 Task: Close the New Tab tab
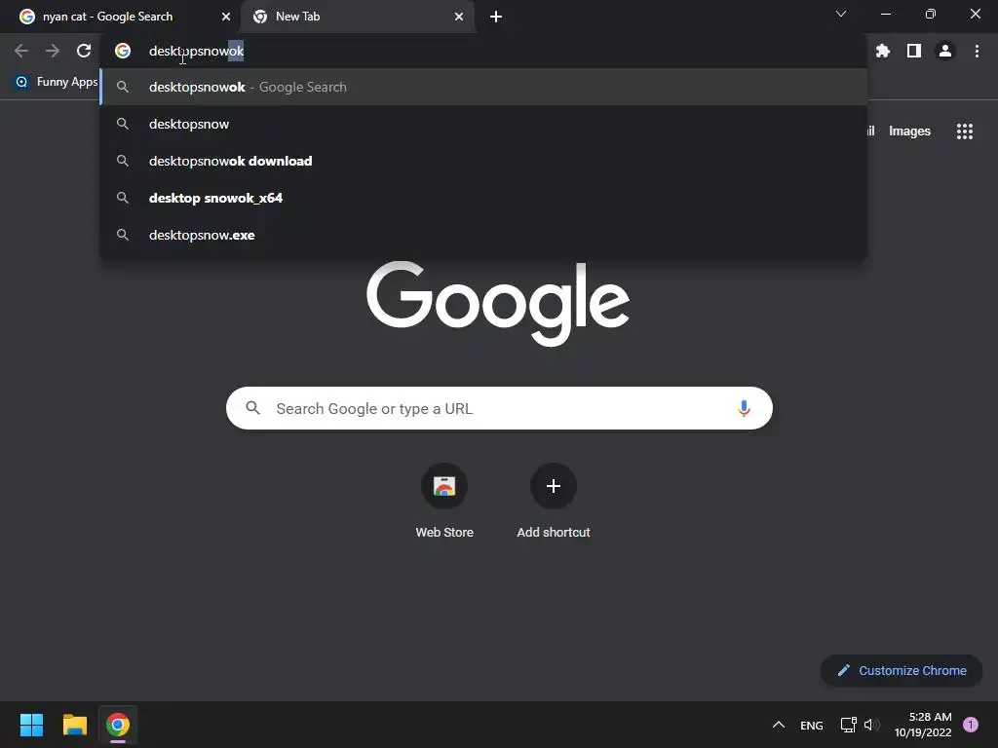pos(459,17)
